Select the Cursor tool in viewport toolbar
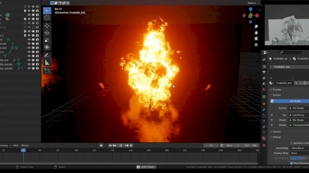 [47, 18]
